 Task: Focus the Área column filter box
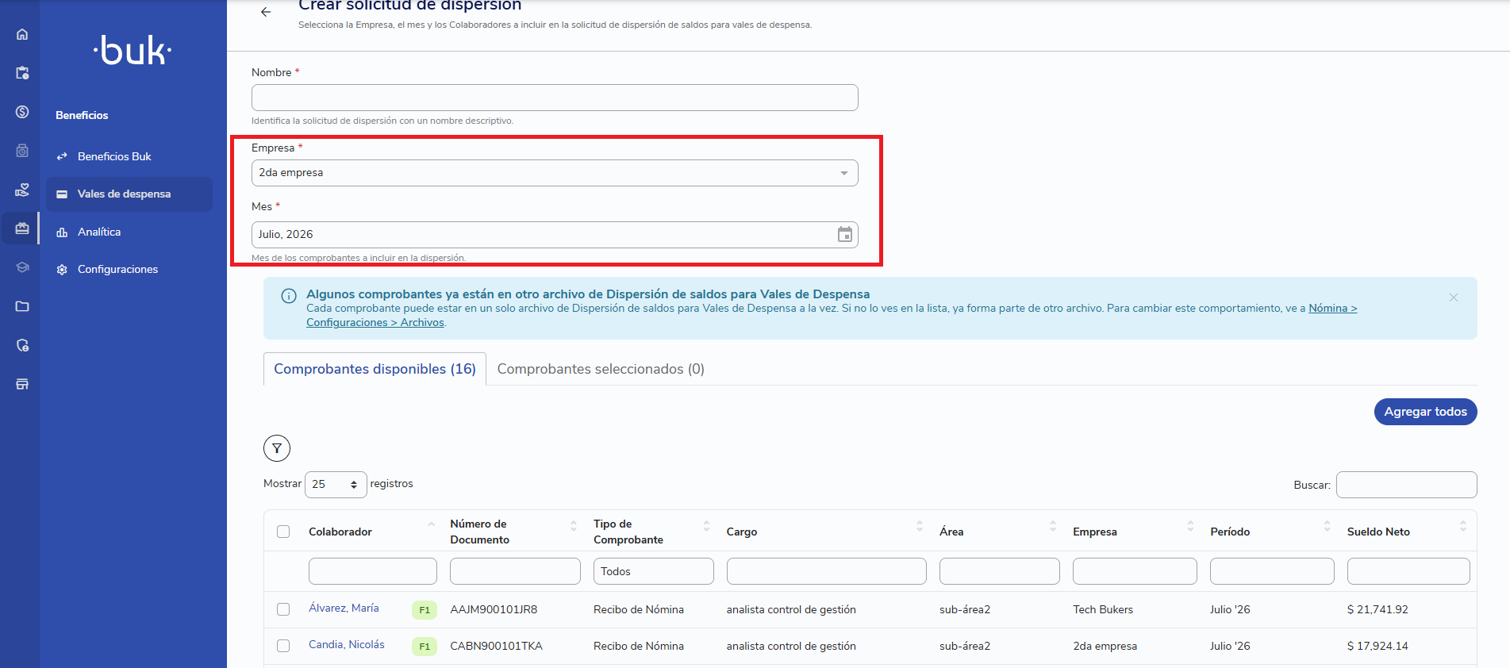click(1000, 571)
